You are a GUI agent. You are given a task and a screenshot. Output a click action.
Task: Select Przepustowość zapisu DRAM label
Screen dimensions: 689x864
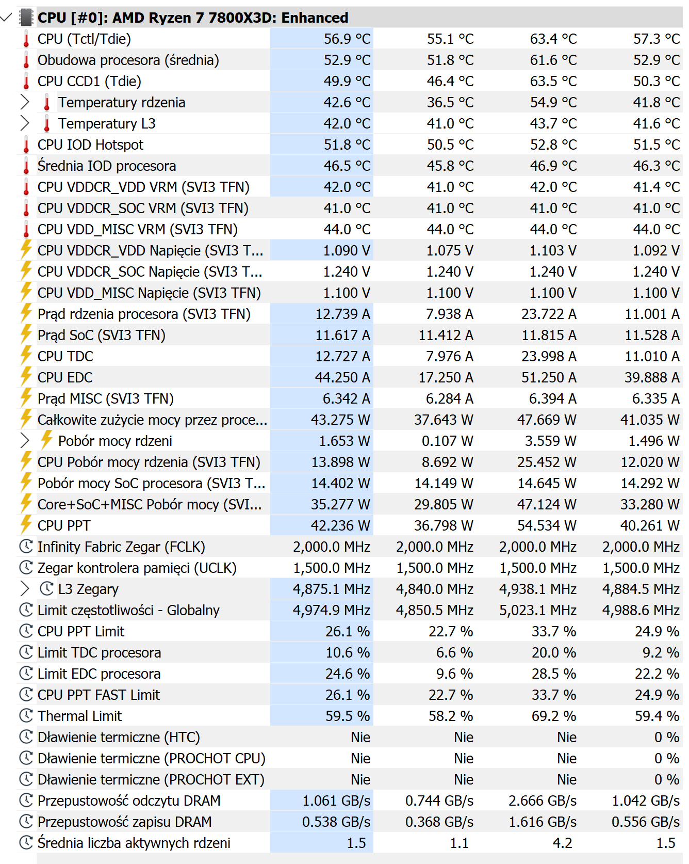coord(125,822)
